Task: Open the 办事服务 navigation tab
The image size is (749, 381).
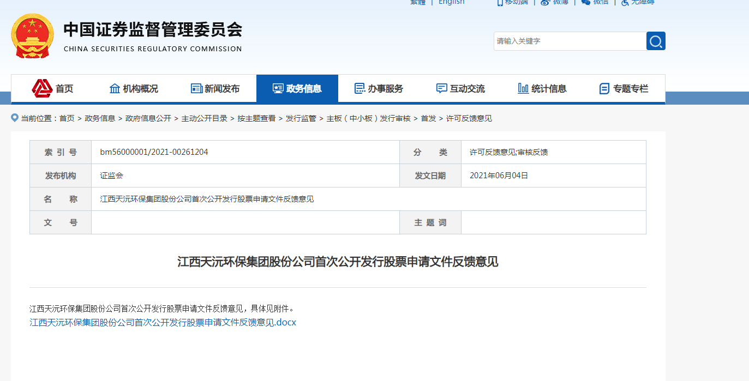Action: (x=379, y=88)
